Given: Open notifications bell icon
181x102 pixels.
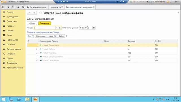Looking at the screenshot, I should point(23,7).
